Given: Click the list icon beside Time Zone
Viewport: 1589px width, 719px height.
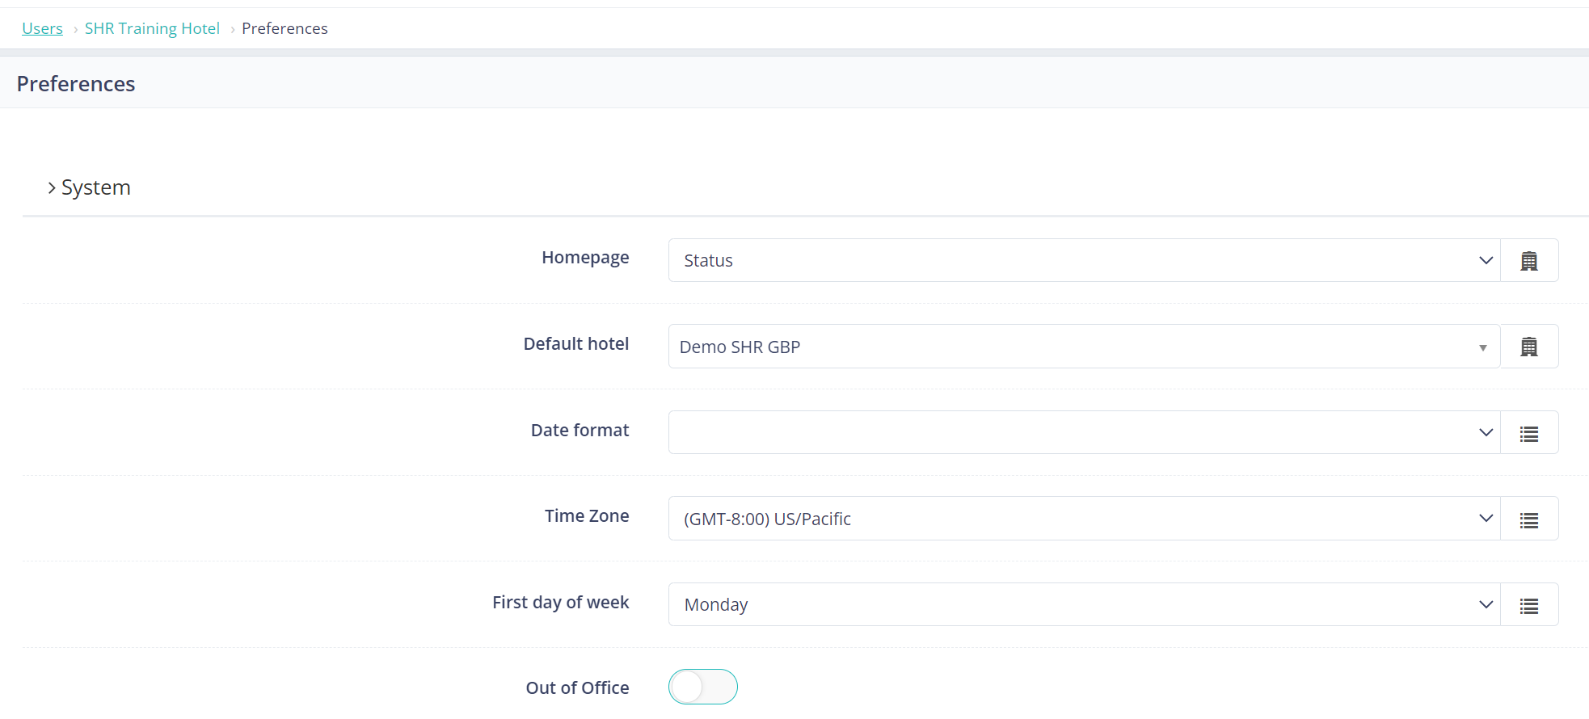Looking at the screenshot, I should (1529, 519).
